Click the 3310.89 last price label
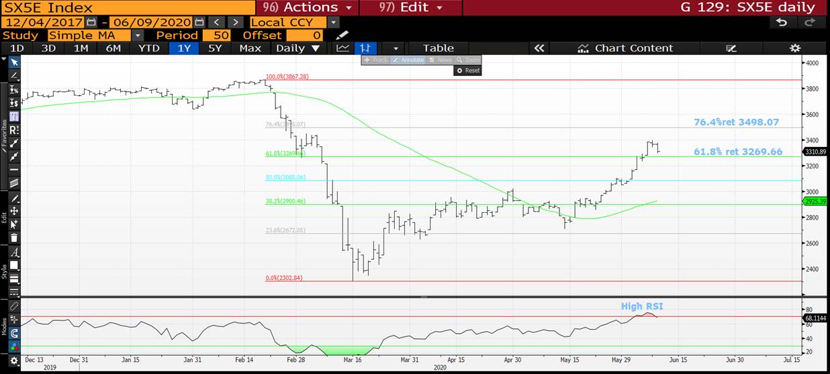 (815, 152)
